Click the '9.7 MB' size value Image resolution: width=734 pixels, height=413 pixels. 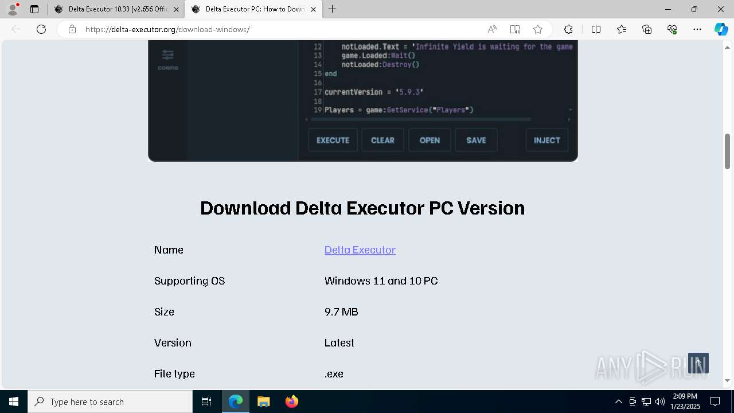341,312
